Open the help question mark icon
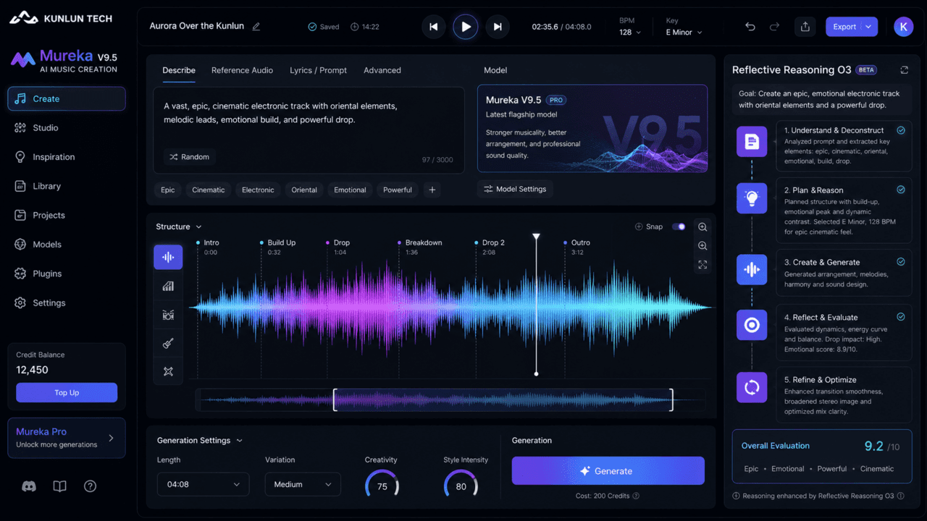Screen dimensions: 927x521 91,486
